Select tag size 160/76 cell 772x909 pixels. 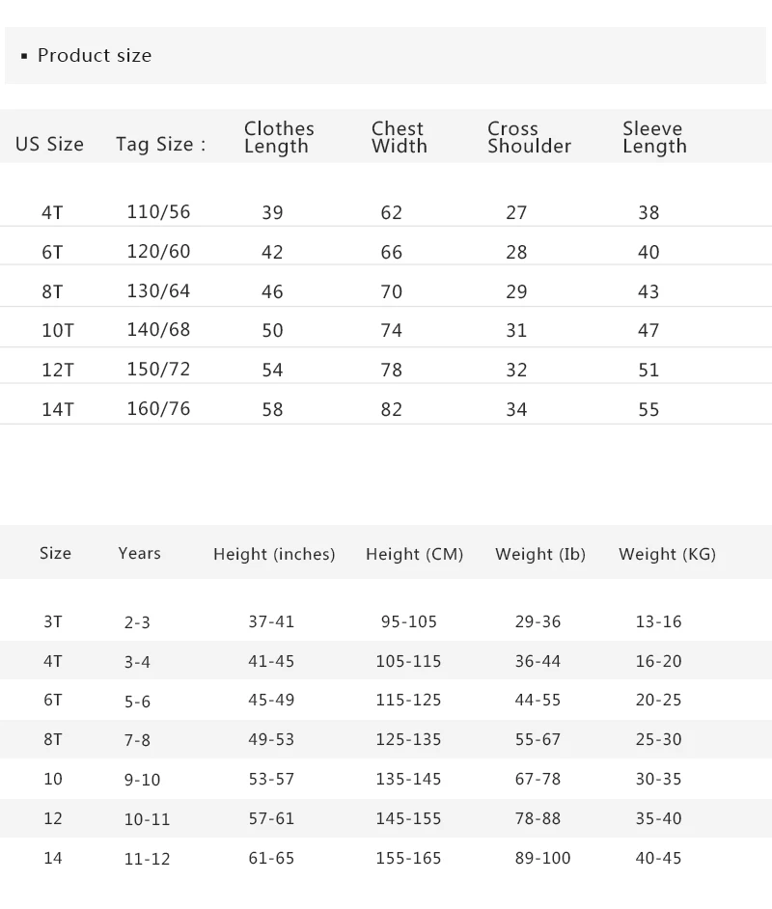tap(158, 408)
